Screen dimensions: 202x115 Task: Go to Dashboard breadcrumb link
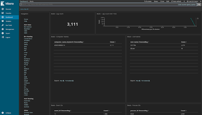click(x=24, y=1)
